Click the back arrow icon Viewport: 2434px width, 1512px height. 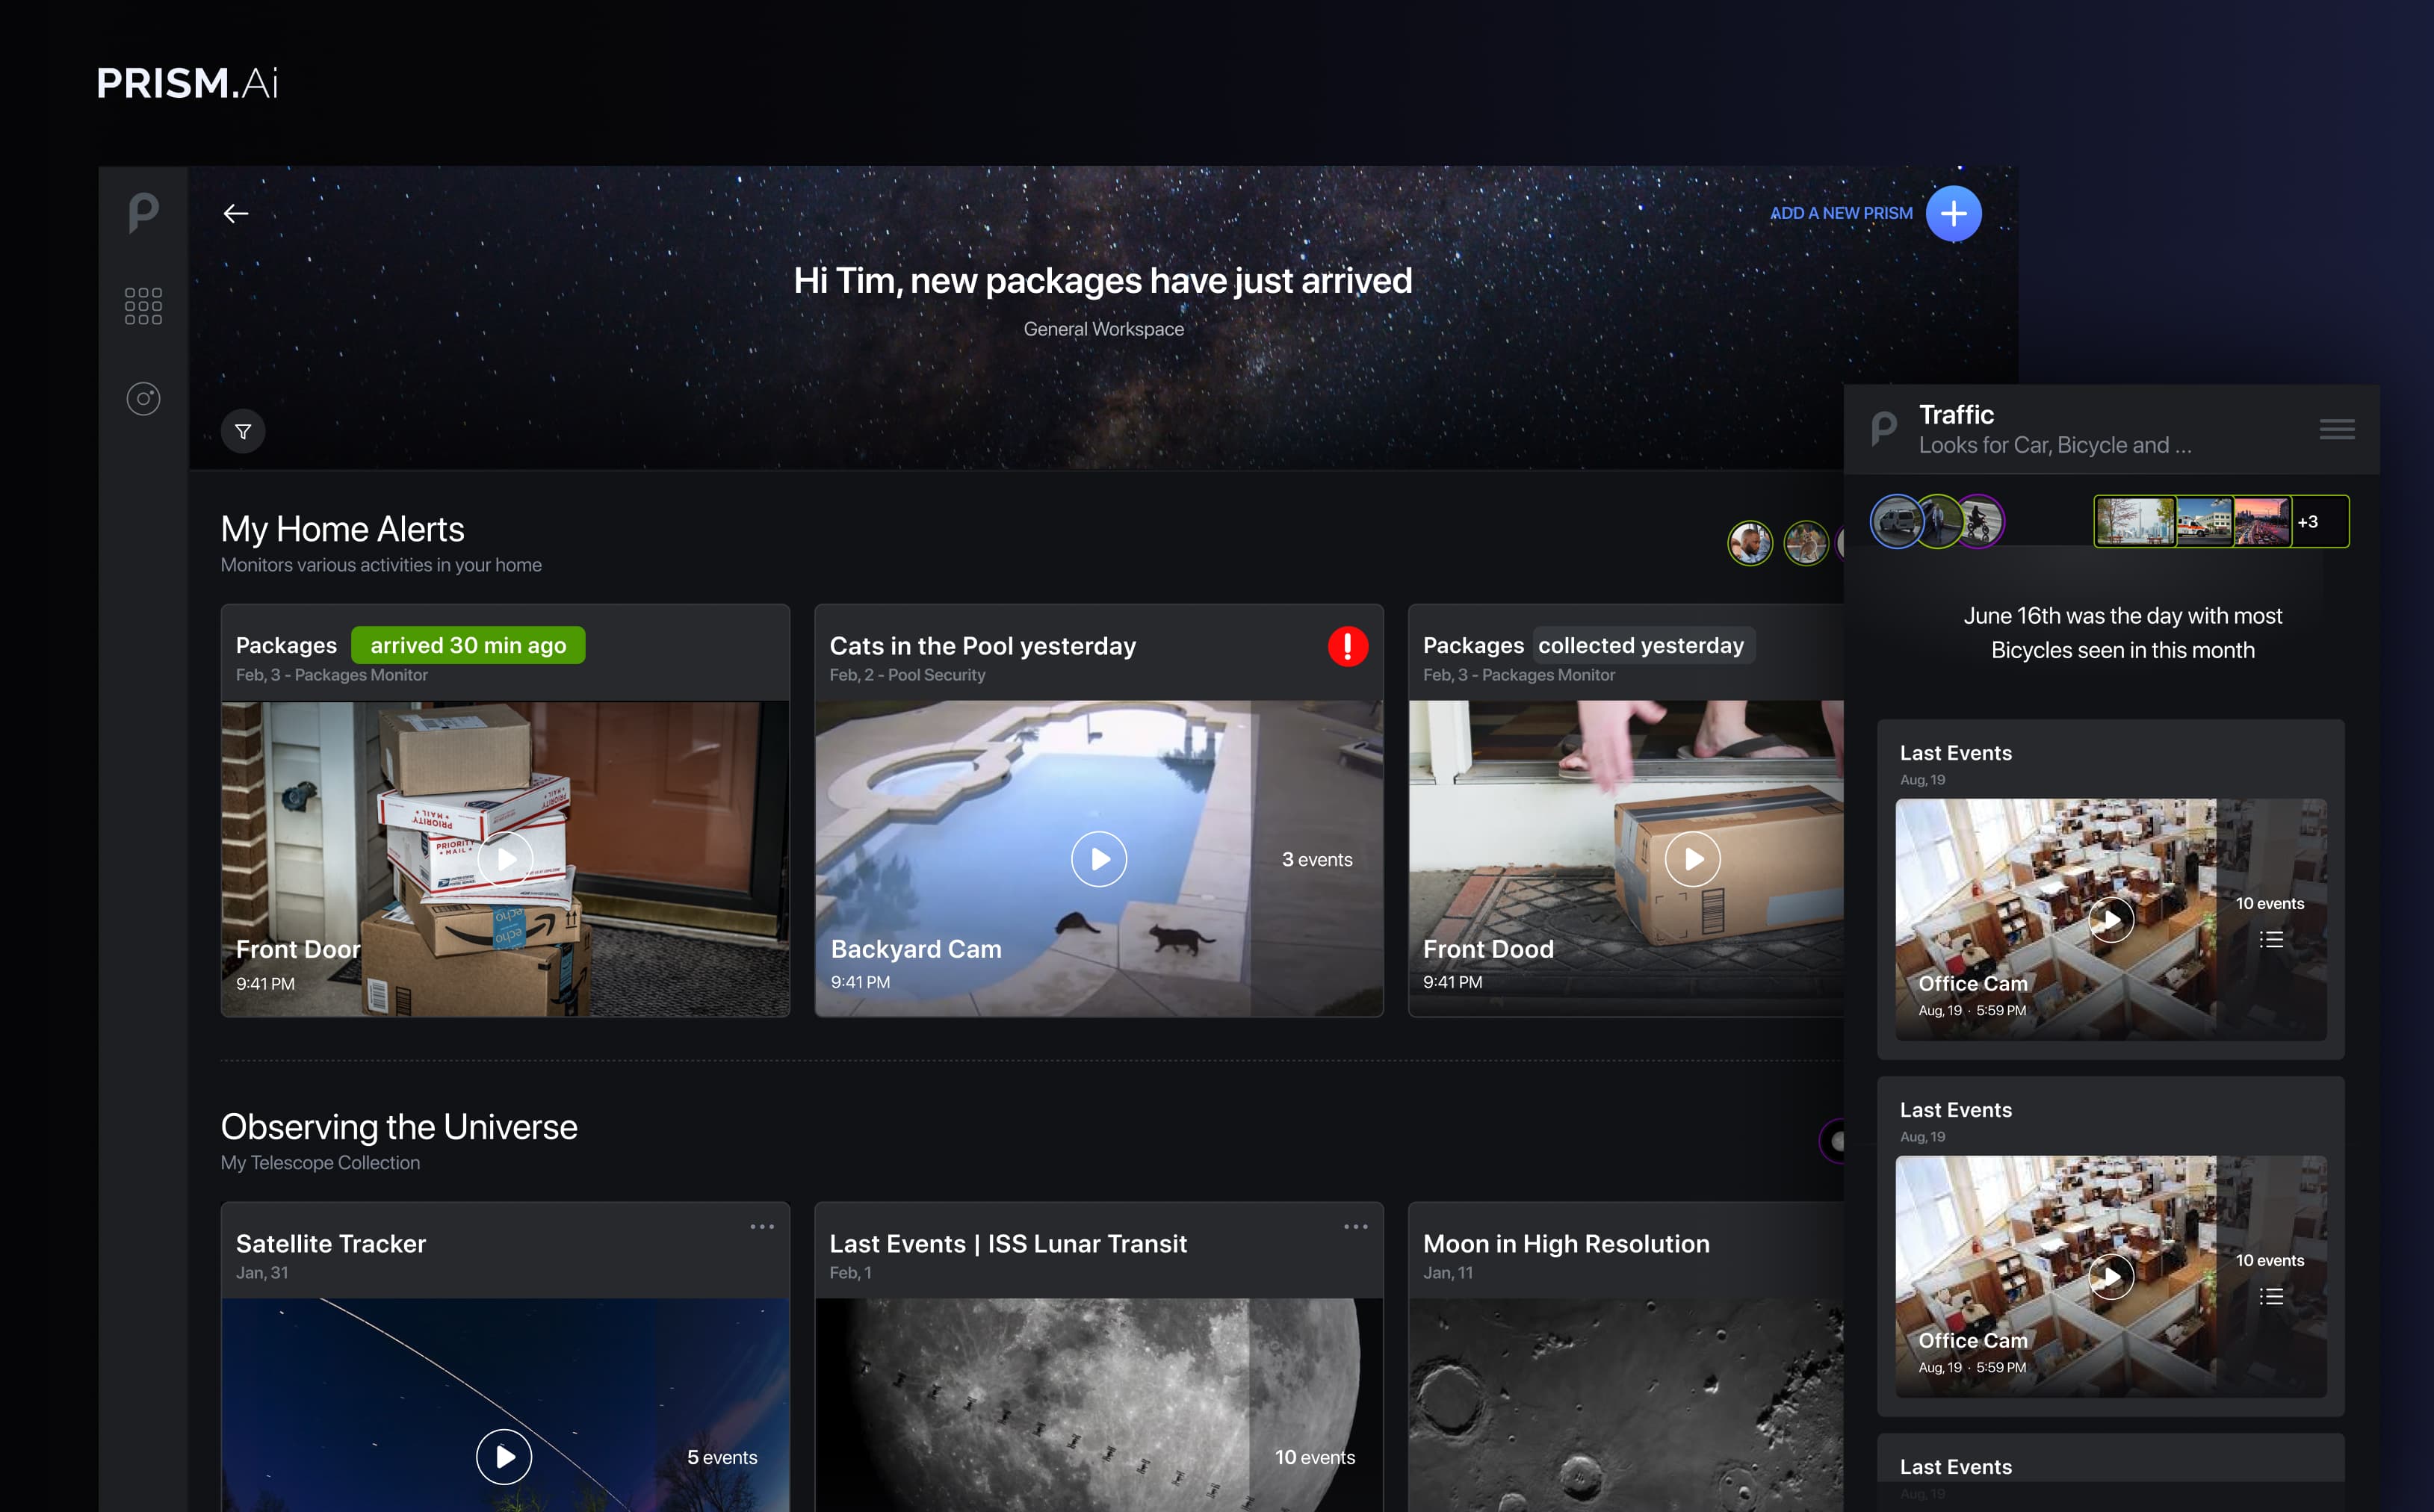[x=236, y=213]
